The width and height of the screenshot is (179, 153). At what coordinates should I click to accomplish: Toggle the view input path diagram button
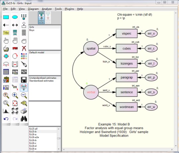(41, 18)
